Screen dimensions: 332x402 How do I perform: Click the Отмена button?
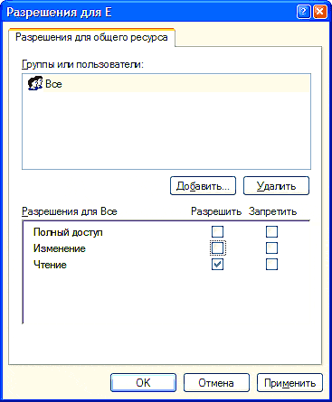point(216,383)
